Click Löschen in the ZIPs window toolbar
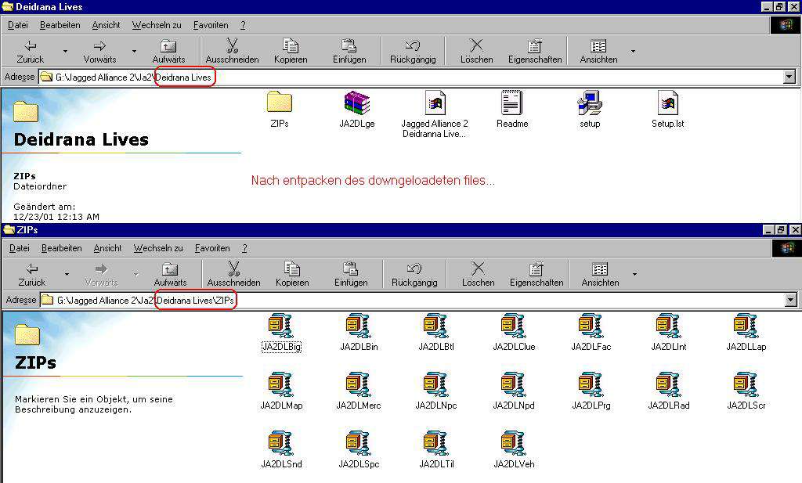 click(x=479, y=275)
